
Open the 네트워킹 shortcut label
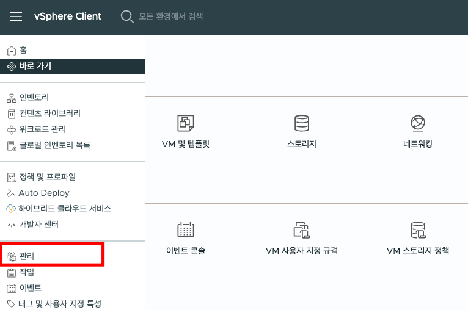pos(417,143)
